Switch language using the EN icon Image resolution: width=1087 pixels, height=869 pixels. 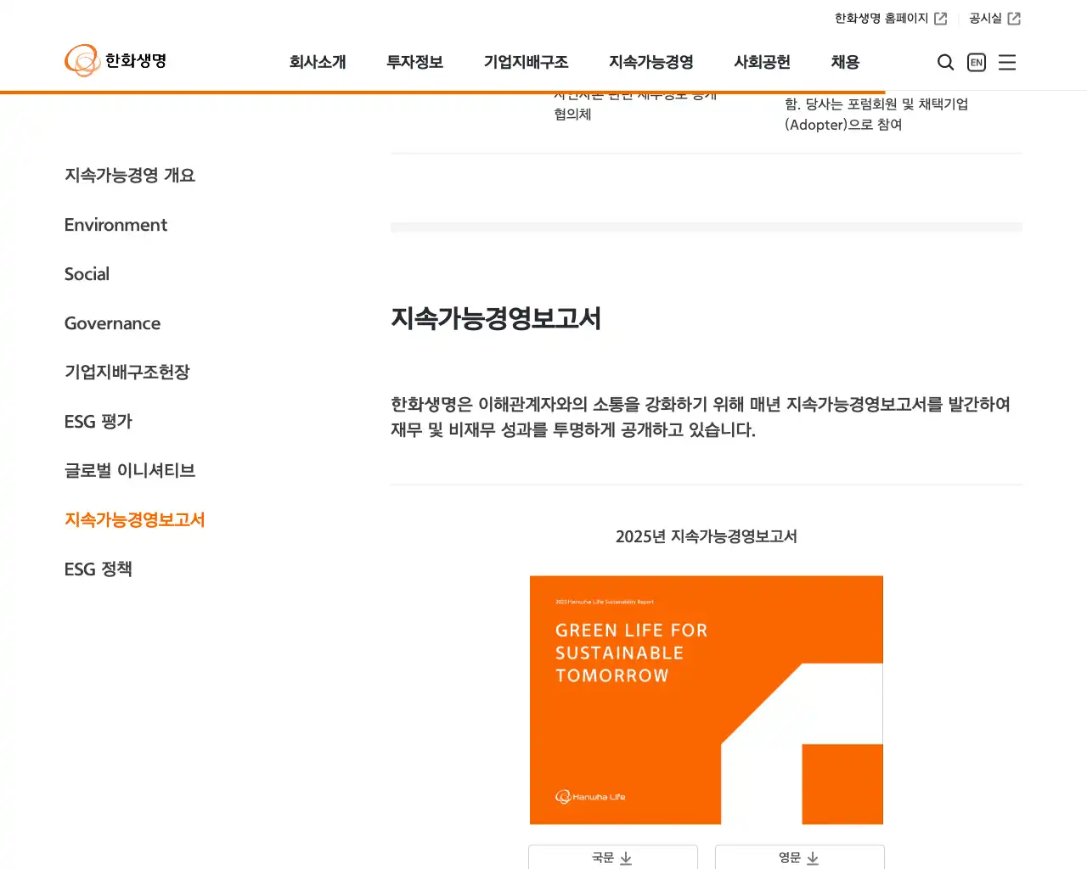coord(976,62)
